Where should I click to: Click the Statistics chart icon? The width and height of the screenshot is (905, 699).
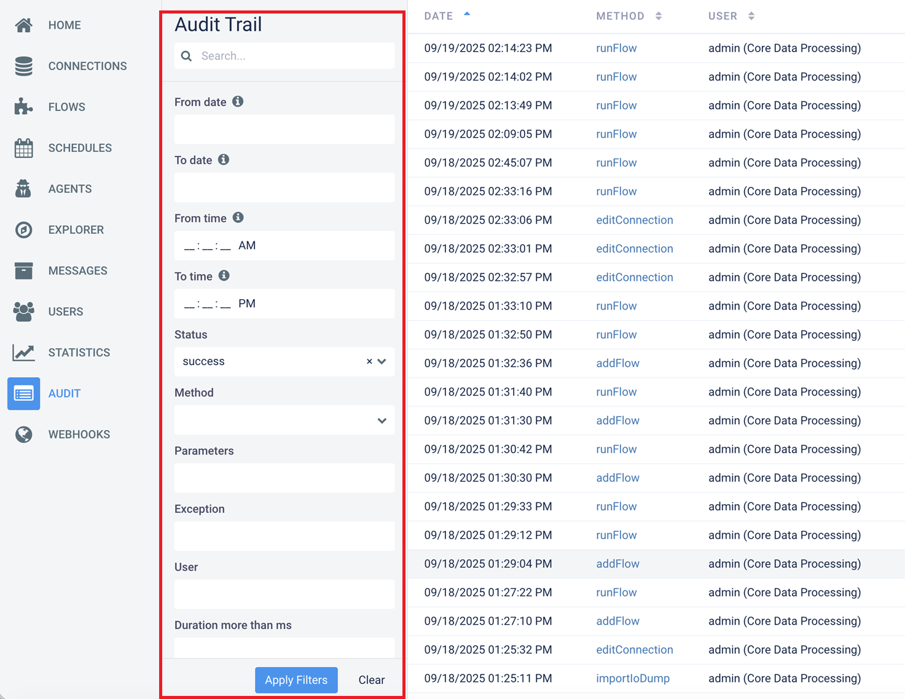coord(23,353)
